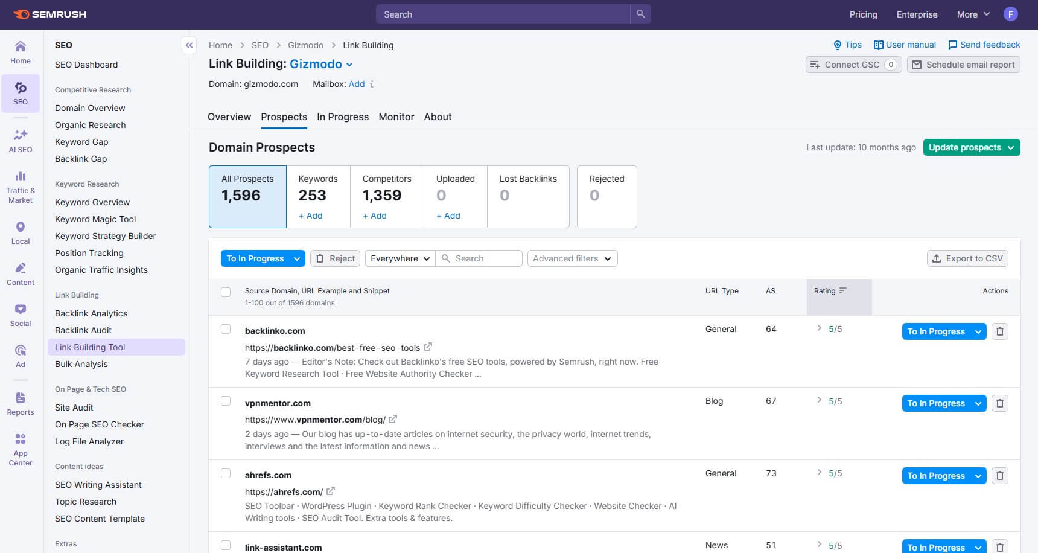Viewport: 1038px width, 553px height.
Task: Select the SEO section in the sidebar
Action: click(20, 94)
